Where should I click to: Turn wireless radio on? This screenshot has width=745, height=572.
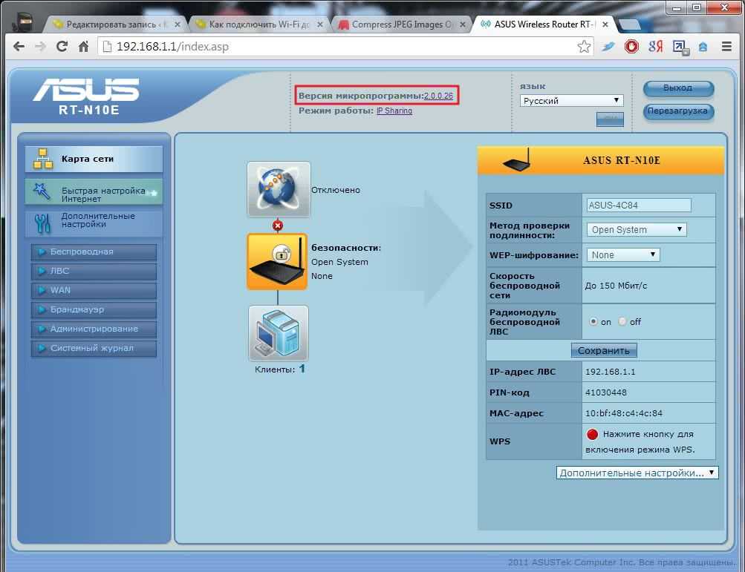pos(593,322)
